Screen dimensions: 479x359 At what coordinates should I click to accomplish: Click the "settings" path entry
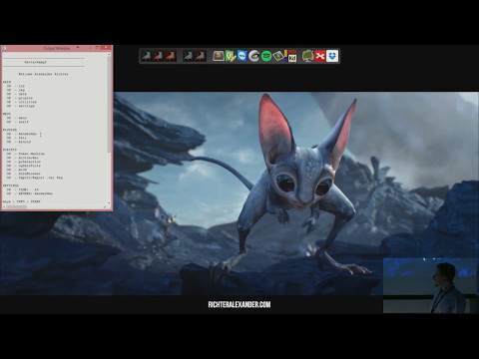[26, 106]
